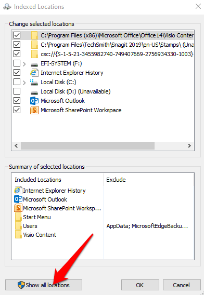Click Outlook icon in summary list

coord(18,199)
